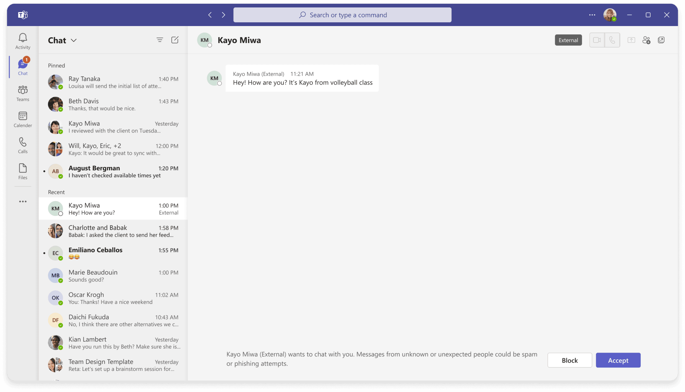685x392 pixels.
Task: Block the external Kayo Miwa chat
Action: pos(569,360)
